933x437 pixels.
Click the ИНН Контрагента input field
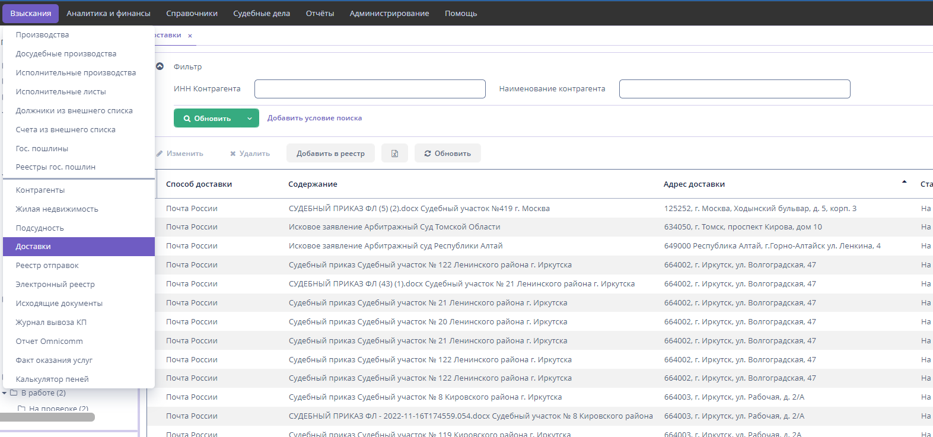point(370,89)
